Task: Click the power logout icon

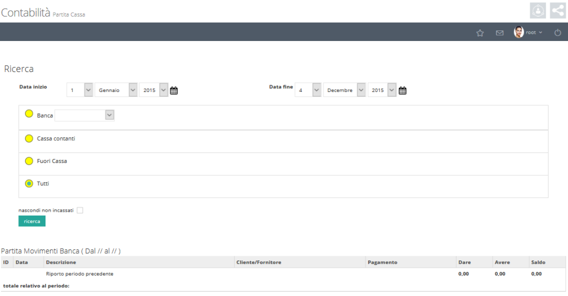Action: 558,33
